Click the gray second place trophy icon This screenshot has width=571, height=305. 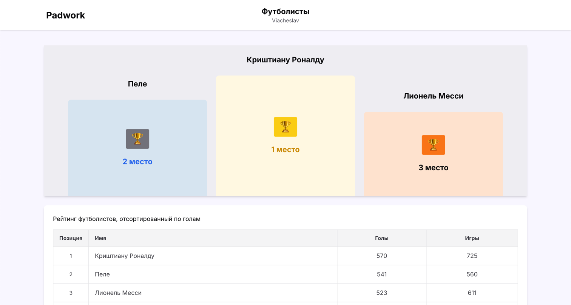(137, 139)
